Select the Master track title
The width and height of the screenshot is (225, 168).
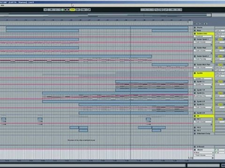pyautogui.click(x=200, y=150)
